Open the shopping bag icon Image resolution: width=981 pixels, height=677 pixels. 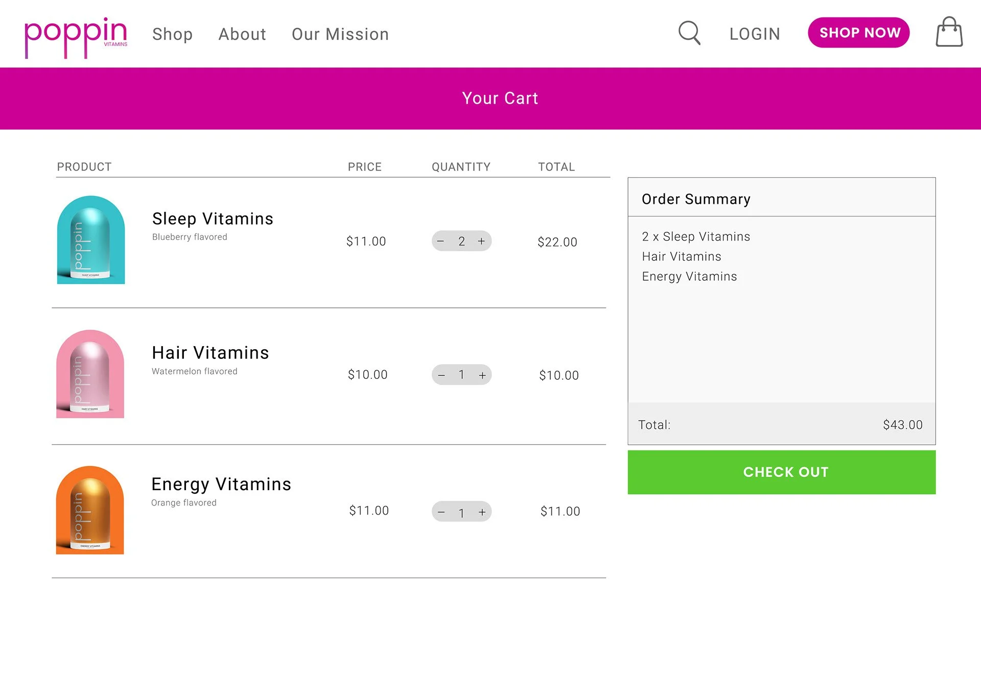coord(949,32)
